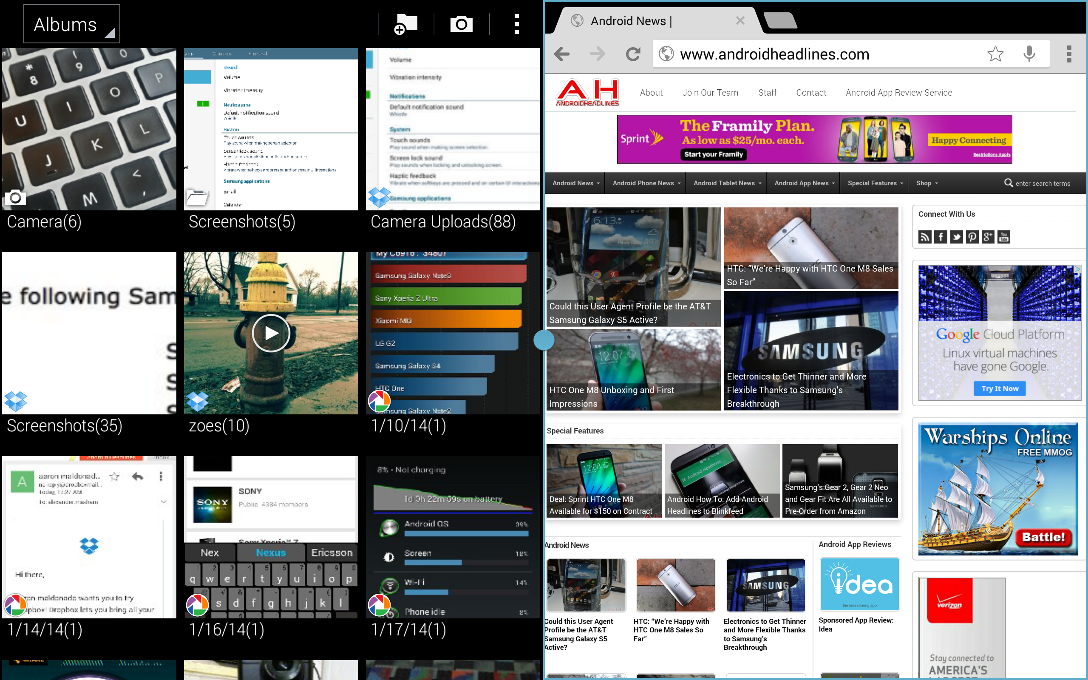Grab the split-screen divider handle
The image size is (1088, 680).
point(544,340)
